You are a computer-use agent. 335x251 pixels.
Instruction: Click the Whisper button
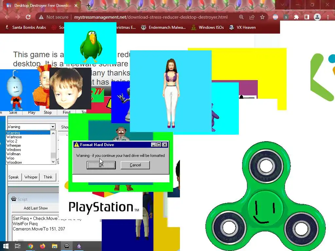click(x=31, y=177)
